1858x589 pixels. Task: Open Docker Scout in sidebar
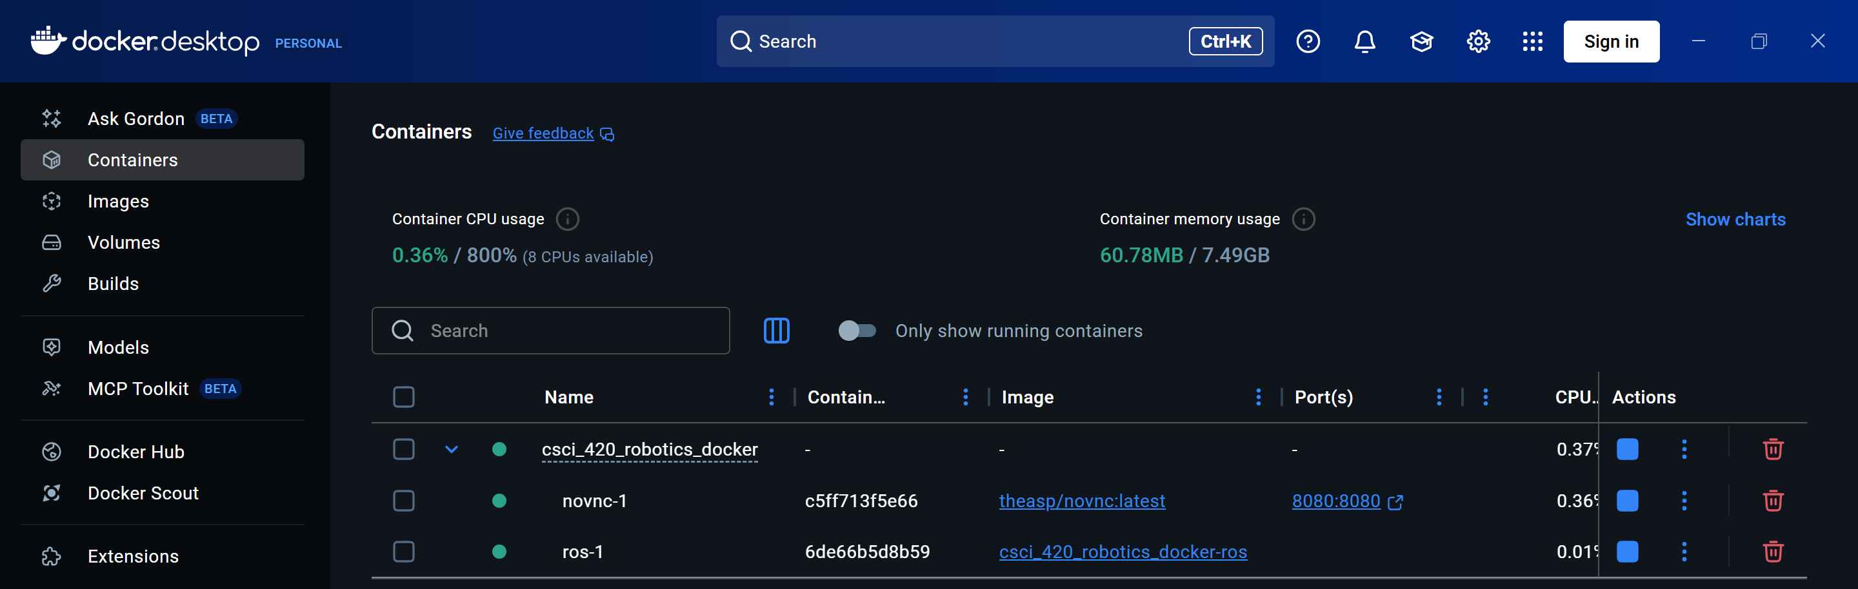[x=163, y=492]
